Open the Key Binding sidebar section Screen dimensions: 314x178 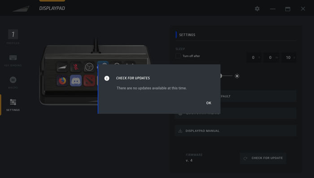coord(13,61)
